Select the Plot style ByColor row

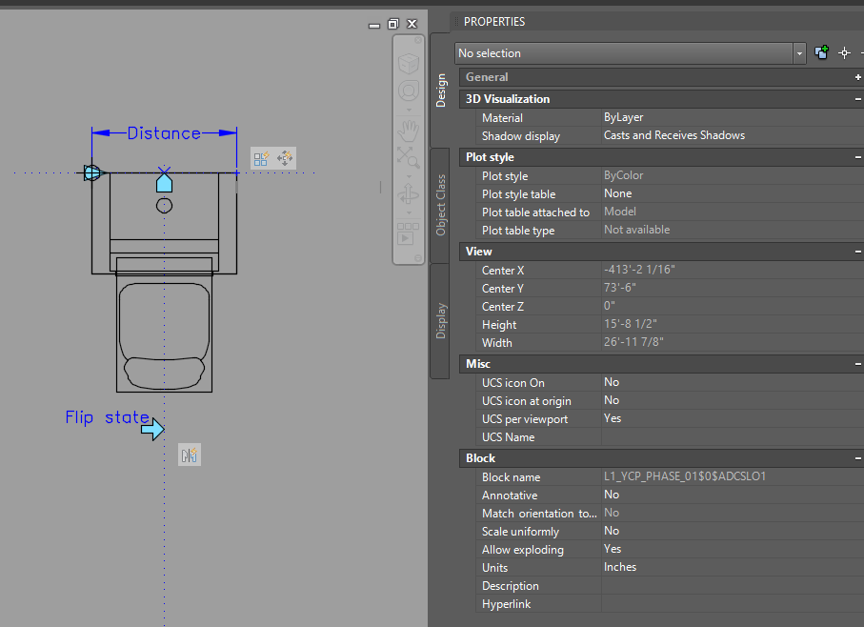[x=670, y=175]
